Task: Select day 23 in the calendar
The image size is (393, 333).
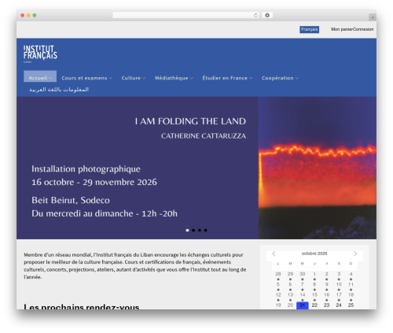Action: click(x=326, y=305)
